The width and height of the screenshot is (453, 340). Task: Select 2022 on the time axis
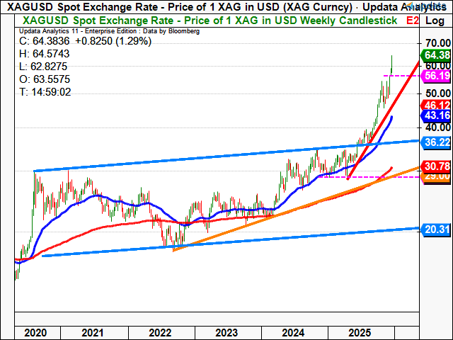point(160,332)
